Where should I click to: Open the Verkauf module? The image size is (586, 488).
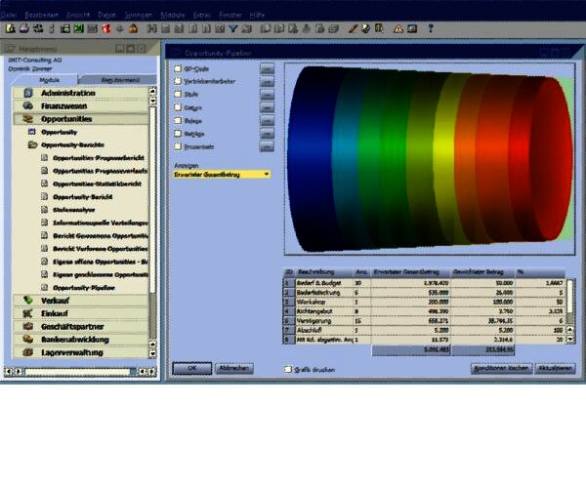pos(56,301)
